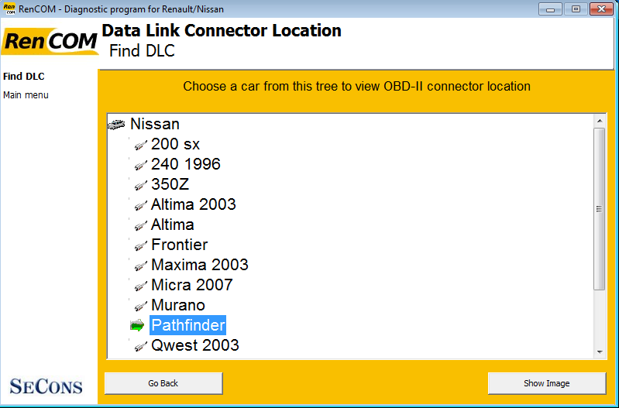
Task: Click the connector icon beside plain Altima
Action: [x=141, y=226]
